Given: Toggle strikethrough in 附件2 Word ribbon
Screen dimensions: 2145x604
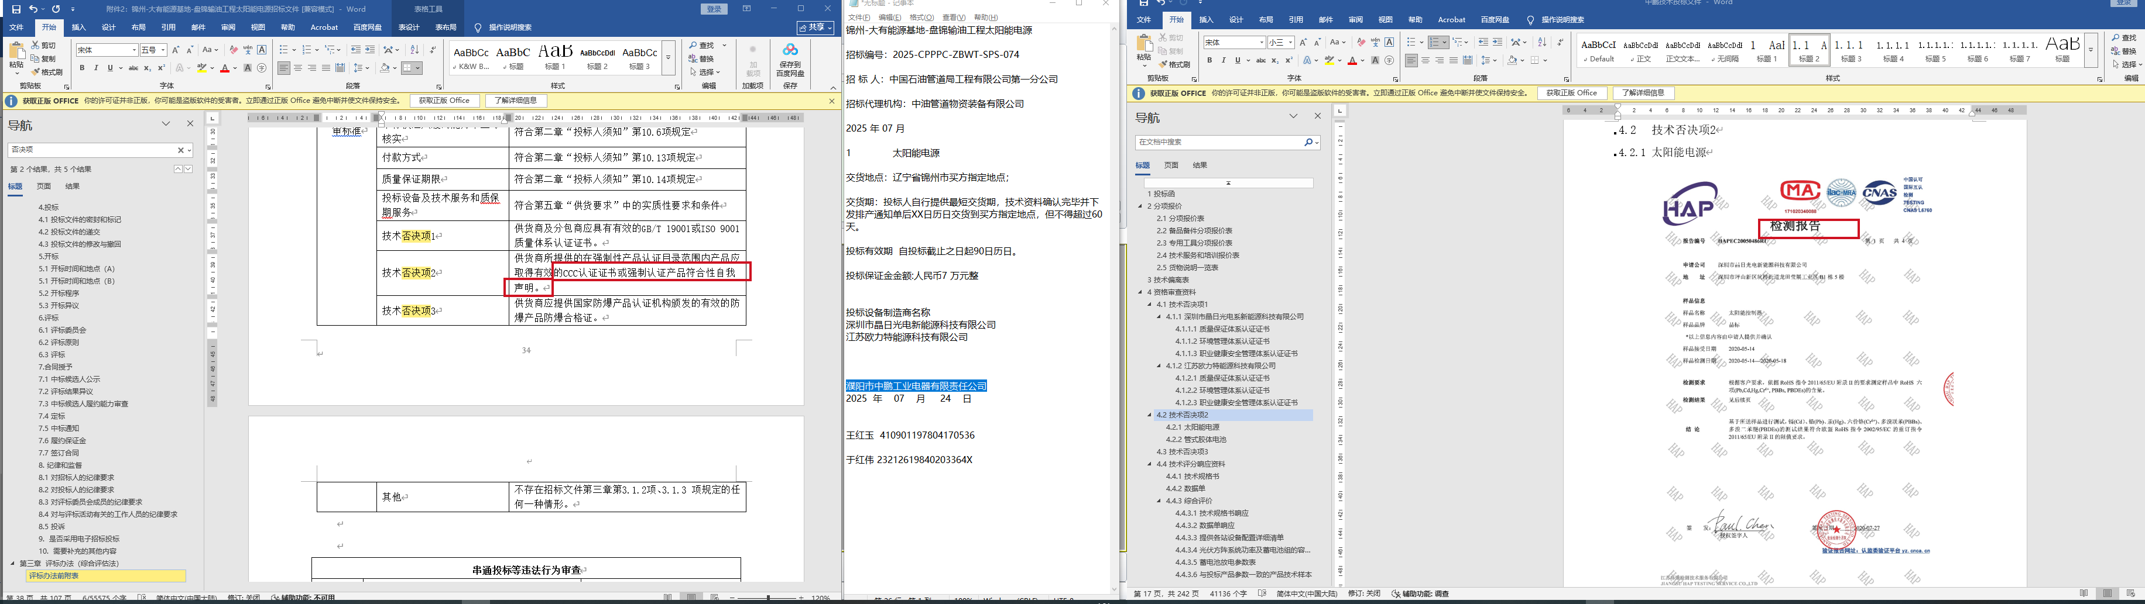Looking at the screenshot, I should 133,68.
